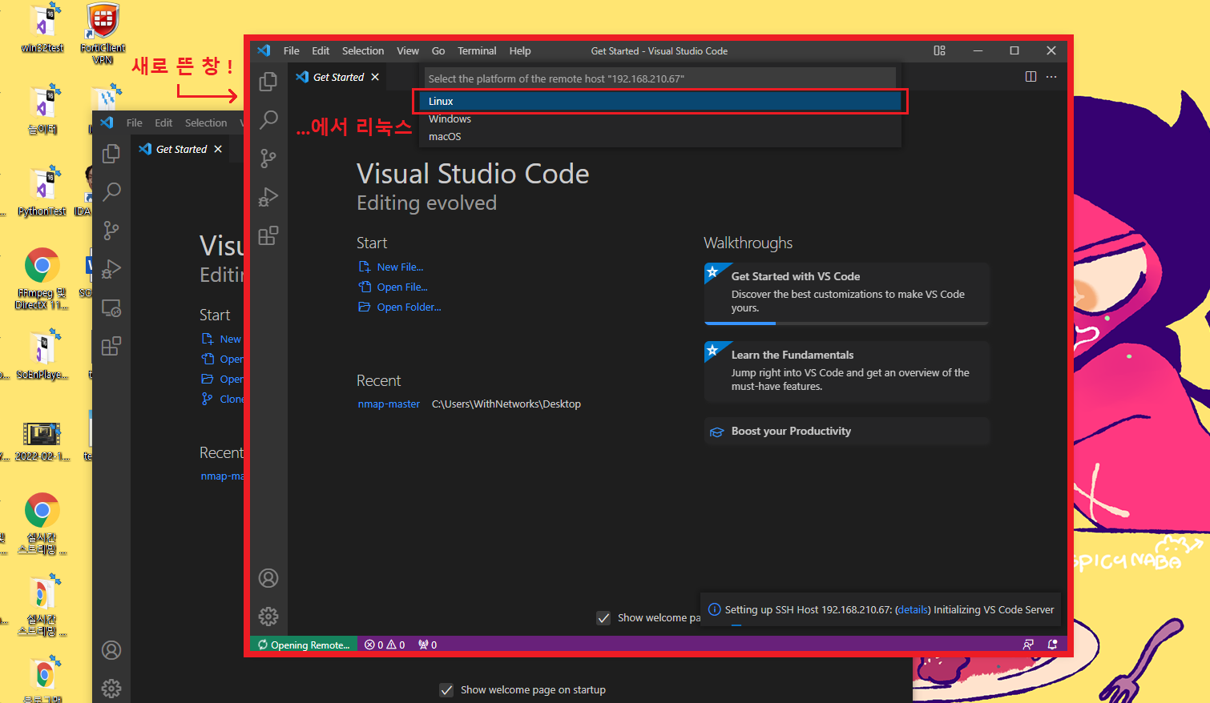Open Source Control in front VS Code window
The height and width of the screenshot is (703, 1210).
point(268,159)
